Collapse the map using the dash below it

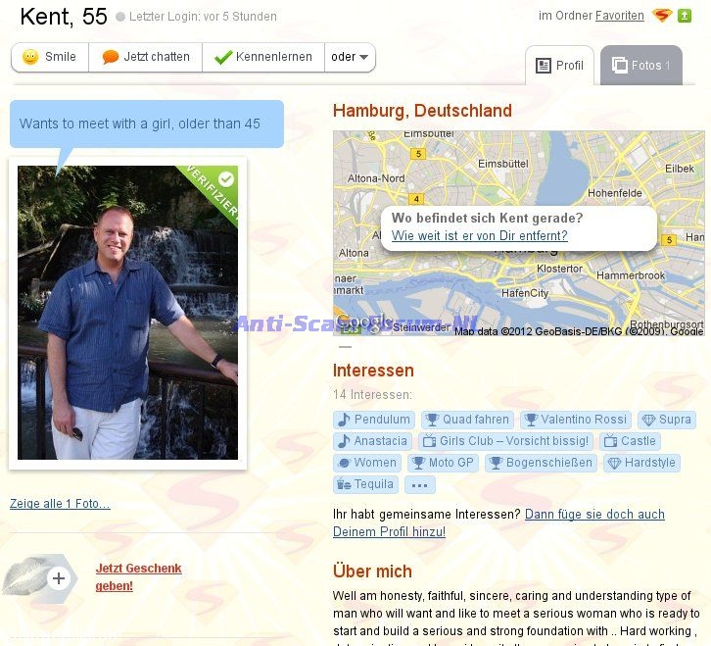(345, 347)
